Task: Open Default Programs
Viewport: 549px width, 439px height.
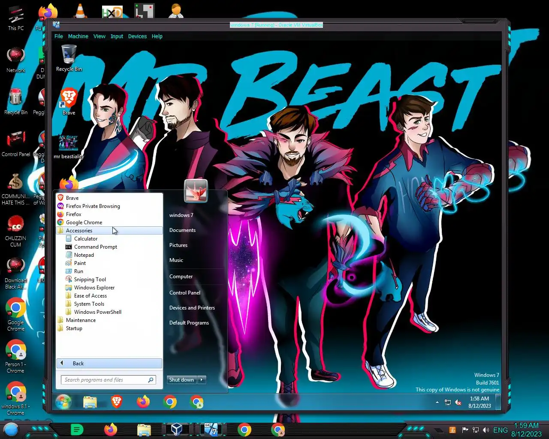Action: tap(189, 323)
